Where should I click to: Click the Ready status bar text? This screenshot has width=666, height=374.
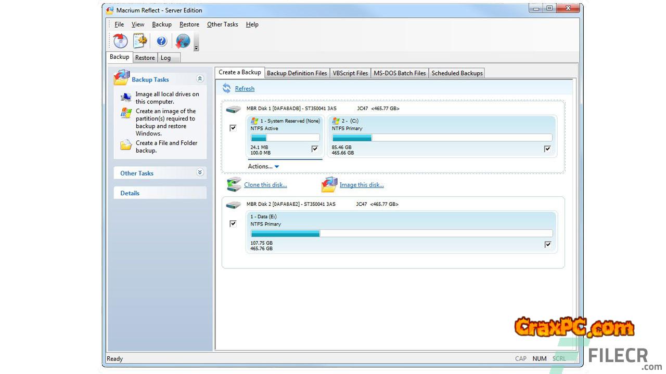click(115, 358)
